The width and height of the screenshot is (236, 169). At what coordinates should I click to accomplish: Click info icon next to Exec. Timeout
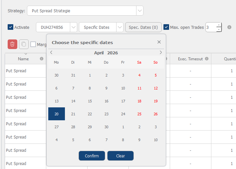[207, 59]
